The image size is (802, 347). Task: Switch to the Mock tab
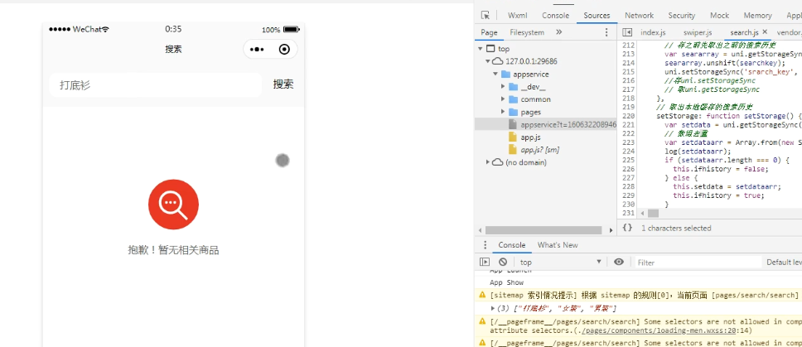coord(720,16)
